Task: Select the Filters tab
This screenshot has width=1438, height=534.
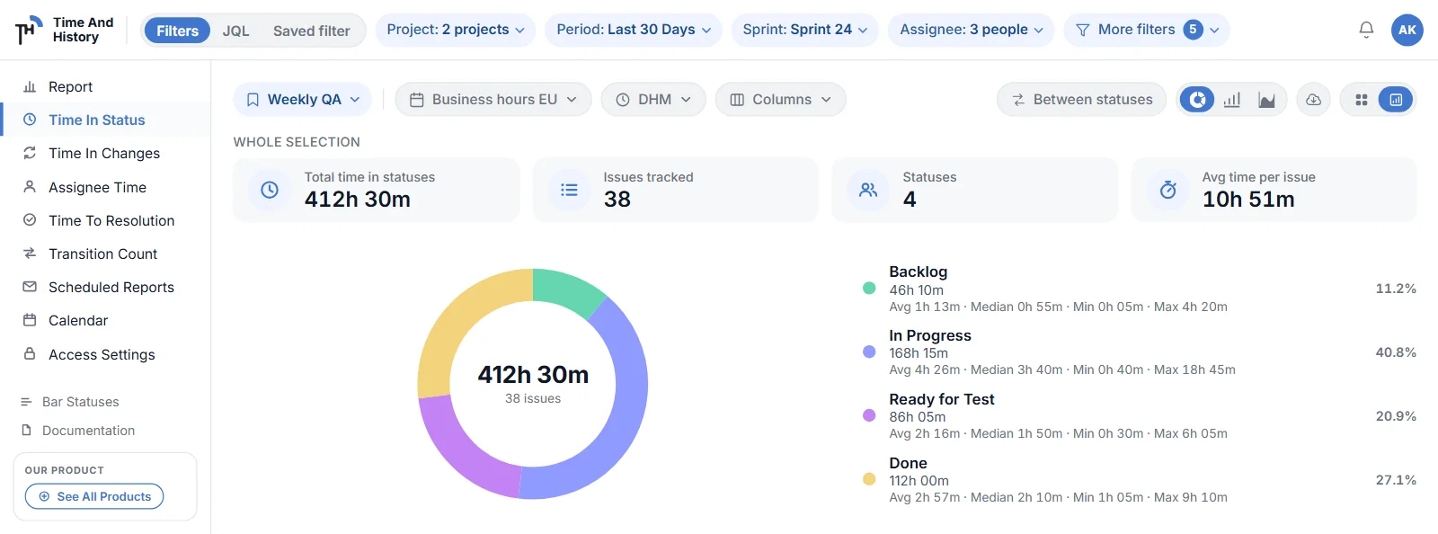Action: (177, 31)
